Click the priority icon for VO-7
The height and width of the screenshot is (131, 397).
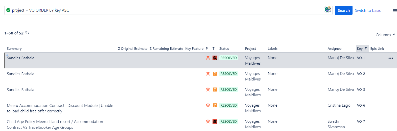[x=208, y=121]
